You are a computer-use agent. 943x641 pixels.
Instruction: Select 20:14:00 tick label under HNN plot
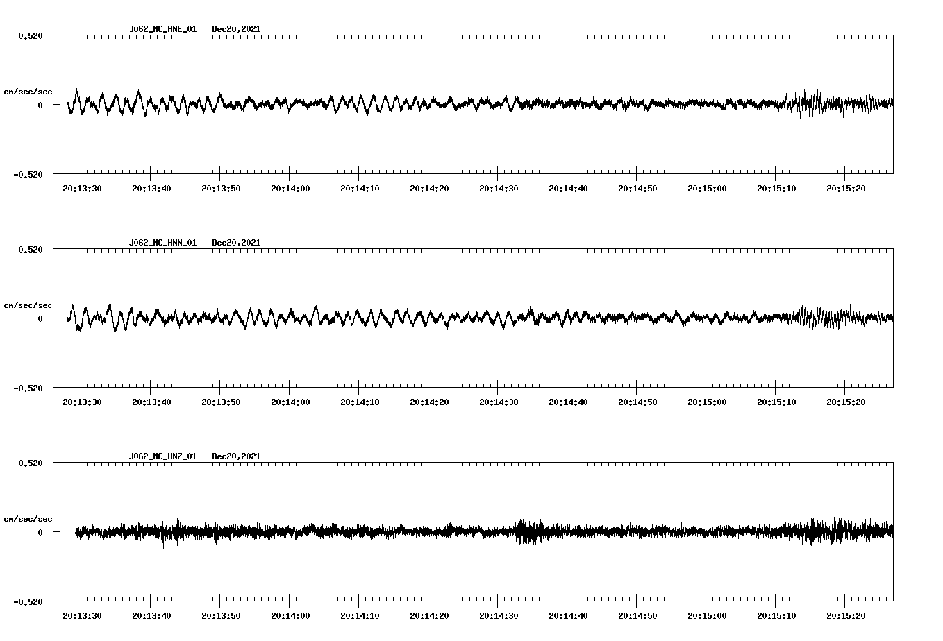pyautogui.click(x=290, y=402)
